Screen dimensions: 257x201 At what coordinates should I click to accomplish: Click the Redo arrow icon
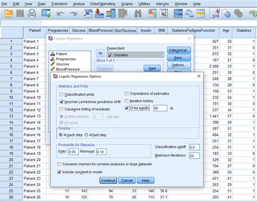(x=73, y=14)
